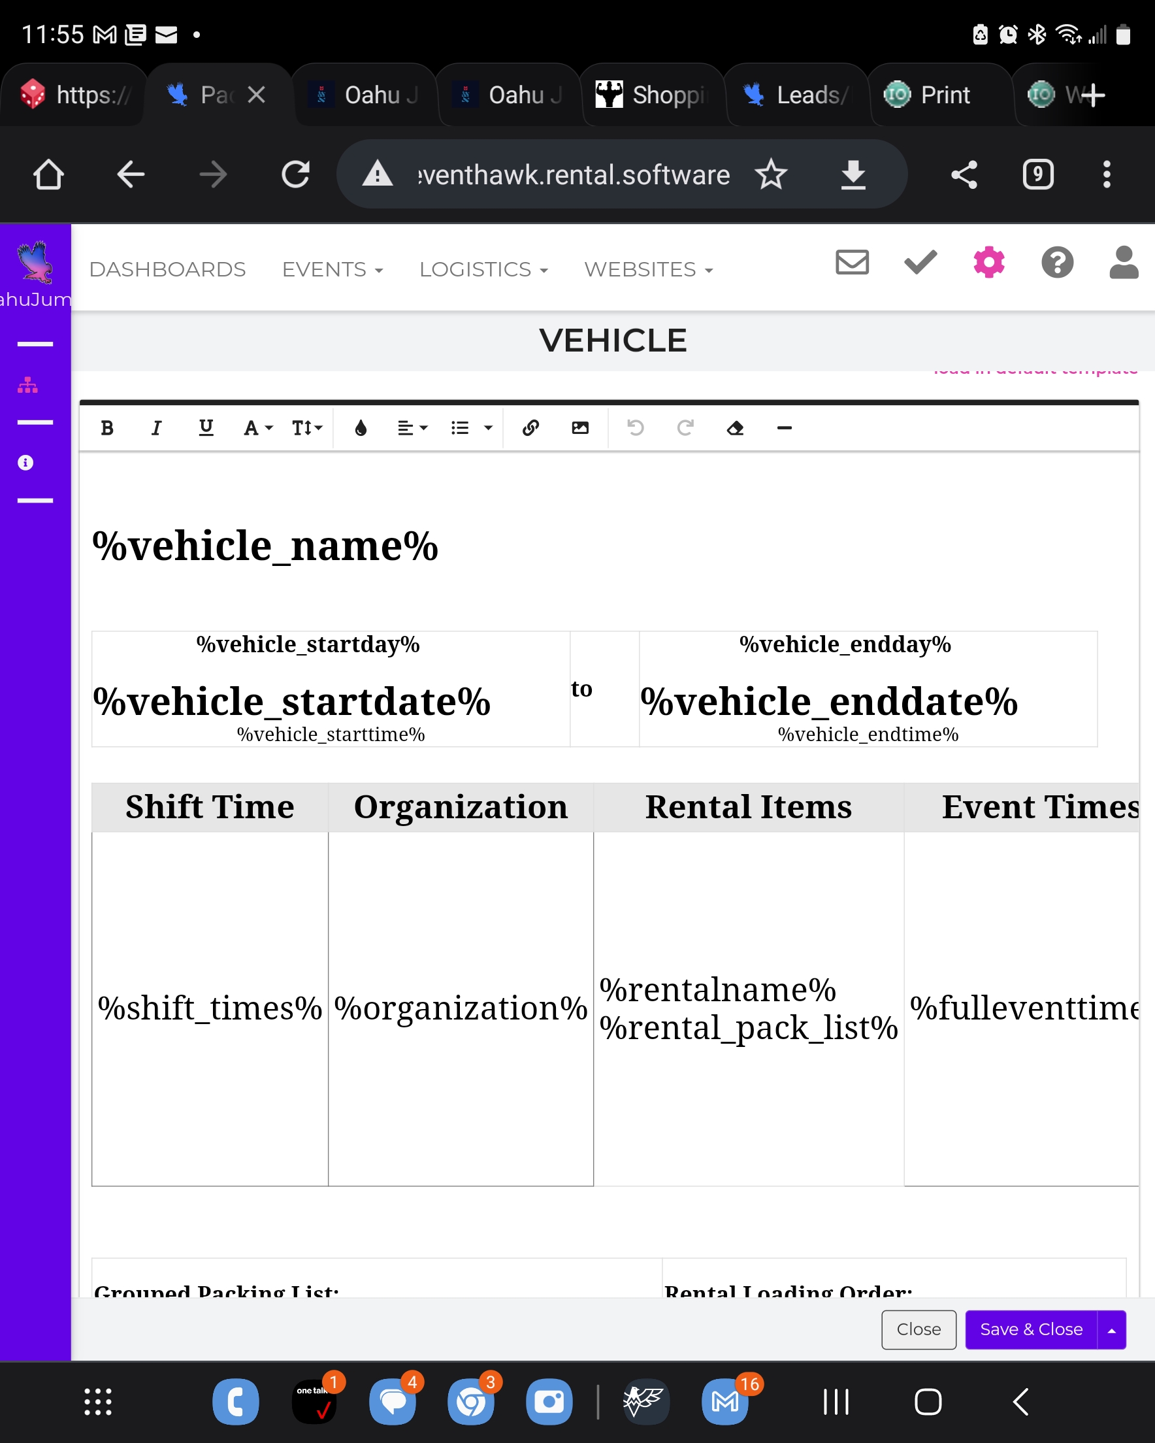Insert an image into the template
This screenshot has height=1443, width=1155.
point(580,427)
